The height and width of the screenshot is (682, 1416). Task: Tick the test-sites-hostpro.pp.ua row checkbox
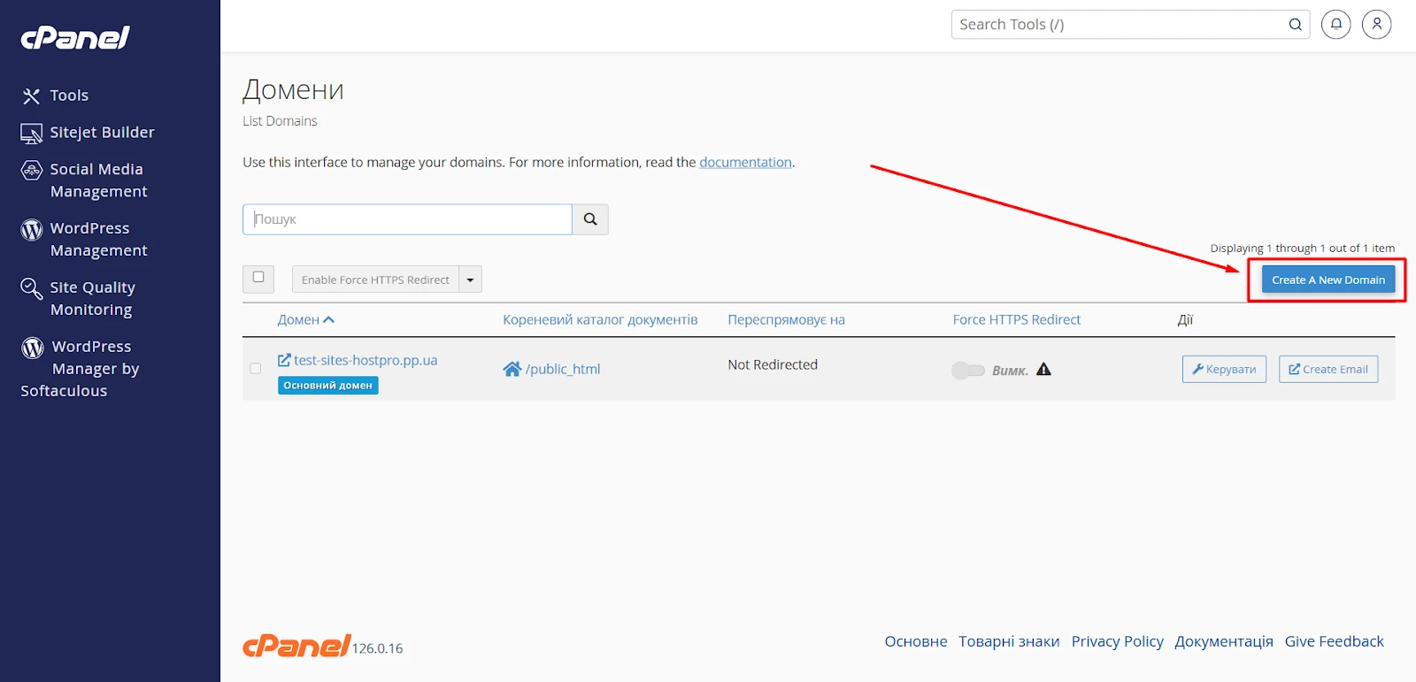pyautogui.click(x=256, y=369)
